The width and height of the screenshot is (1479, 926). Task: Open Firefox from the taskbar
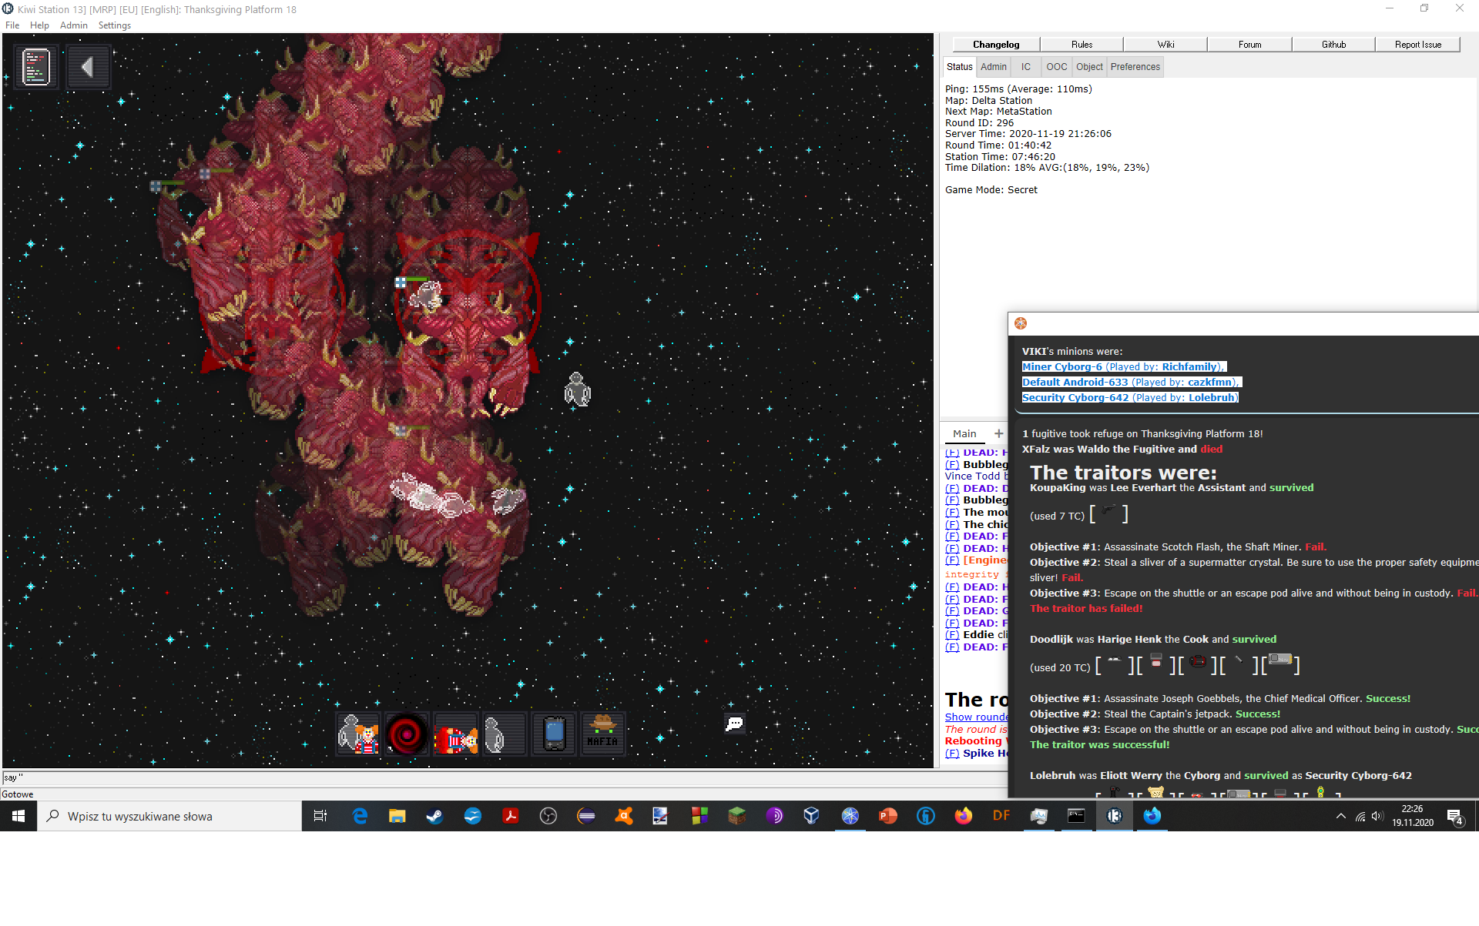click(964, 816)
